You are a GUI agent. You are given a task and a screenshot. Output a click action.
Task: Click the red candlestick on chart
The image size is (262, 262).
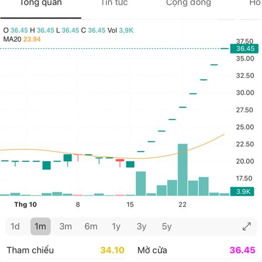click(x=120, y=161)
